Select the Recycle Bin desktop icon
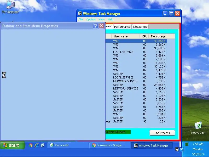This screenshot has height=157, width=209. tap(198, 128)
